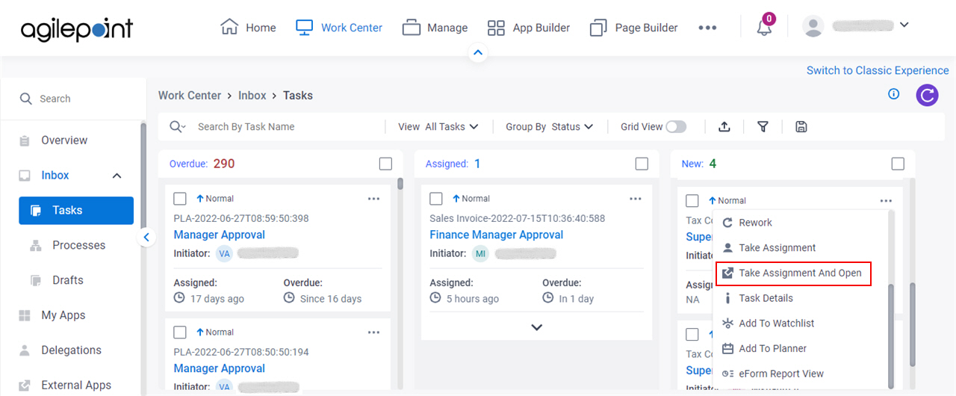
Task: Click Switch to Classic Experience link
Action: click(x=878, y=70)
